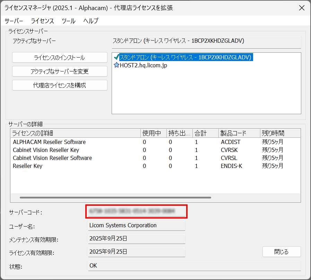Select the standalone server checkmark icon
The image size is (311, 280).
[116, 57]
